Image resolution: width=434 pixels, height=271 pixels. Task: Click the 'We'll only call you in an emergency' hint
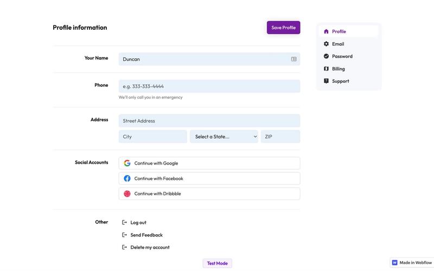click(x=151, y=98)
